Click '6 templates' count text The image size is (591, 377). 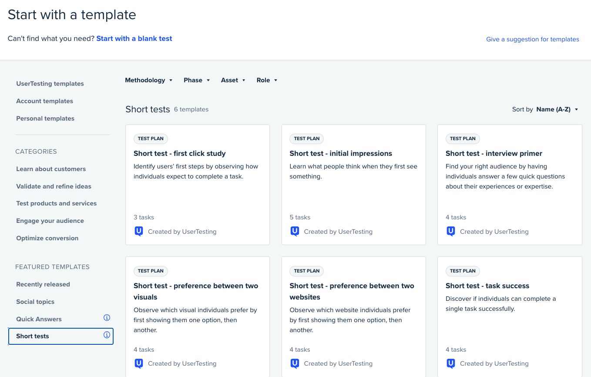pos(191,109)
